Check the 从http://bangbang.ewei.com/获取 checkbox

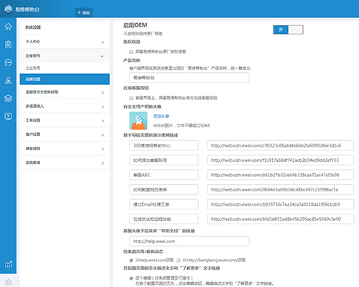point(179,260)
